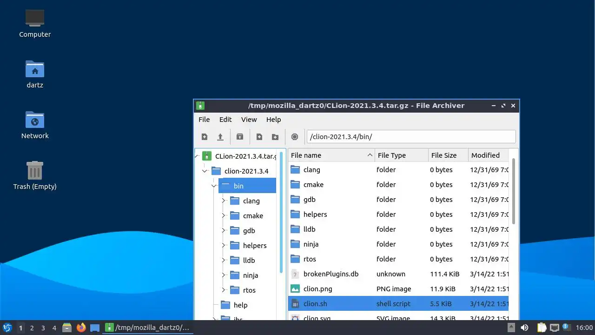Click the File Archiver icon in the title bar
Viewport: 595px width, 335px height.
point(200,106)
